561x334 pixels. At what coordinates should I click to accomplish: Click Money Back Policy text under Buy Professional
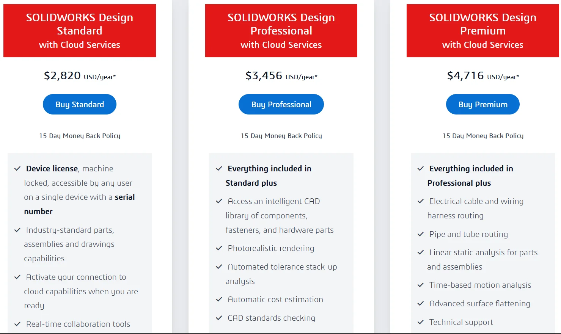(x=281, y=136)
